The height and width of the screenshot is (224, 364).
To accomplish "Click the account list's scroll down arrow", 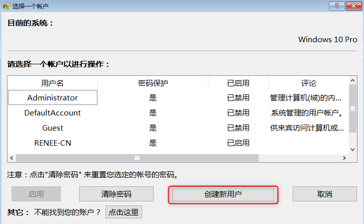I will 352,150.
